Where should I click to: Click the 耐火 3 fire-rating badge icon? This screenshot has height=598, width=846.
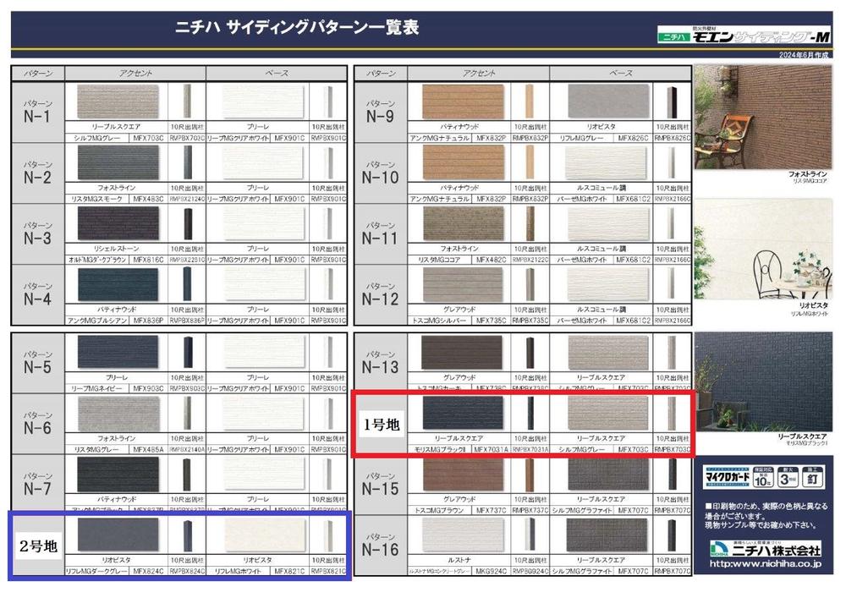click(x=788, y=478)
